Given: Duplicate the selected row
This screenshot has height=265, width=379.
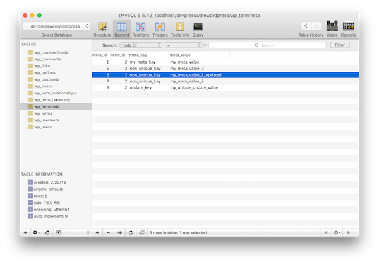Looking at the screenshot, I should tap(119, 232).
